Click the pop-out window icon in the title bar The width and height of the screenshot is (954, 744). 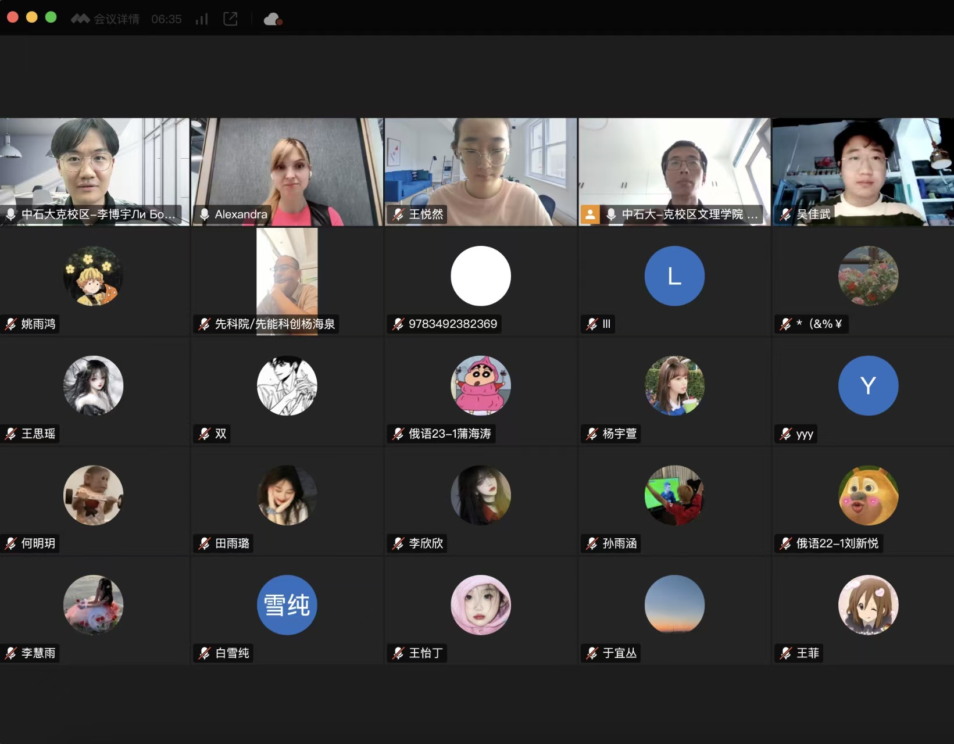[x=230, y=19]
